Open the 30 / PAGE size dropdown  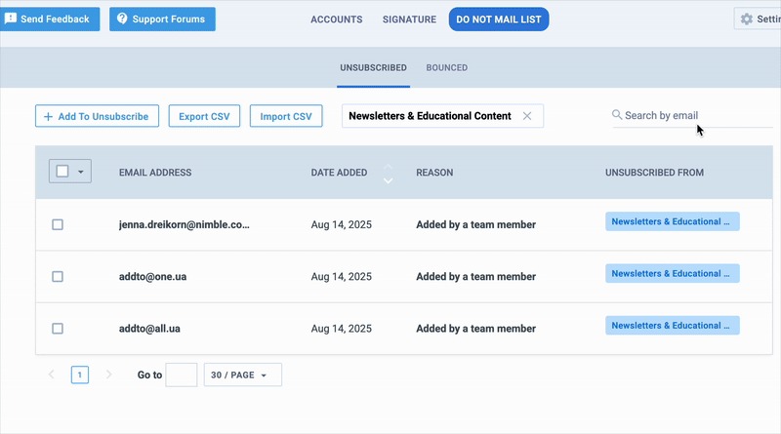click(x=242, y=375)
